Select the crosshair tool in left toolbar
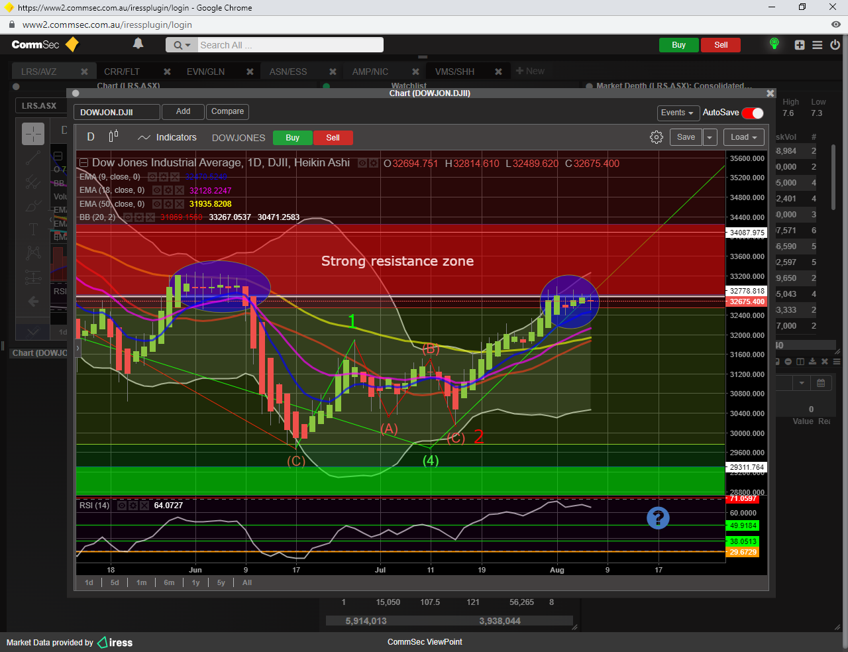 pyautogui.click(x=33, y=134)
